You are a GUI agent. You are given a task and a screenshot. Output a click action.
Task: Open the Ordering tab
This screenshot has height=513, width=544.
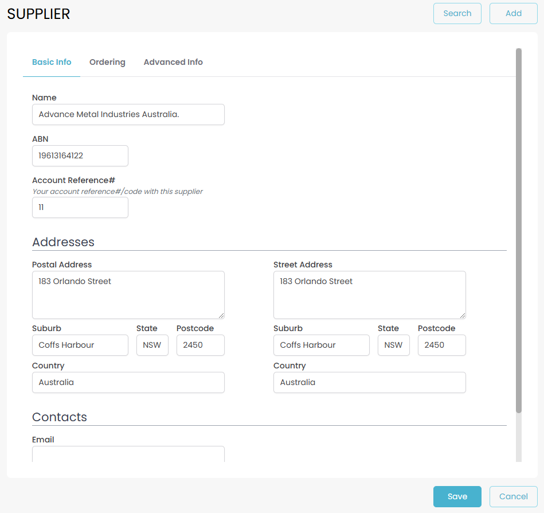point(107,62)
